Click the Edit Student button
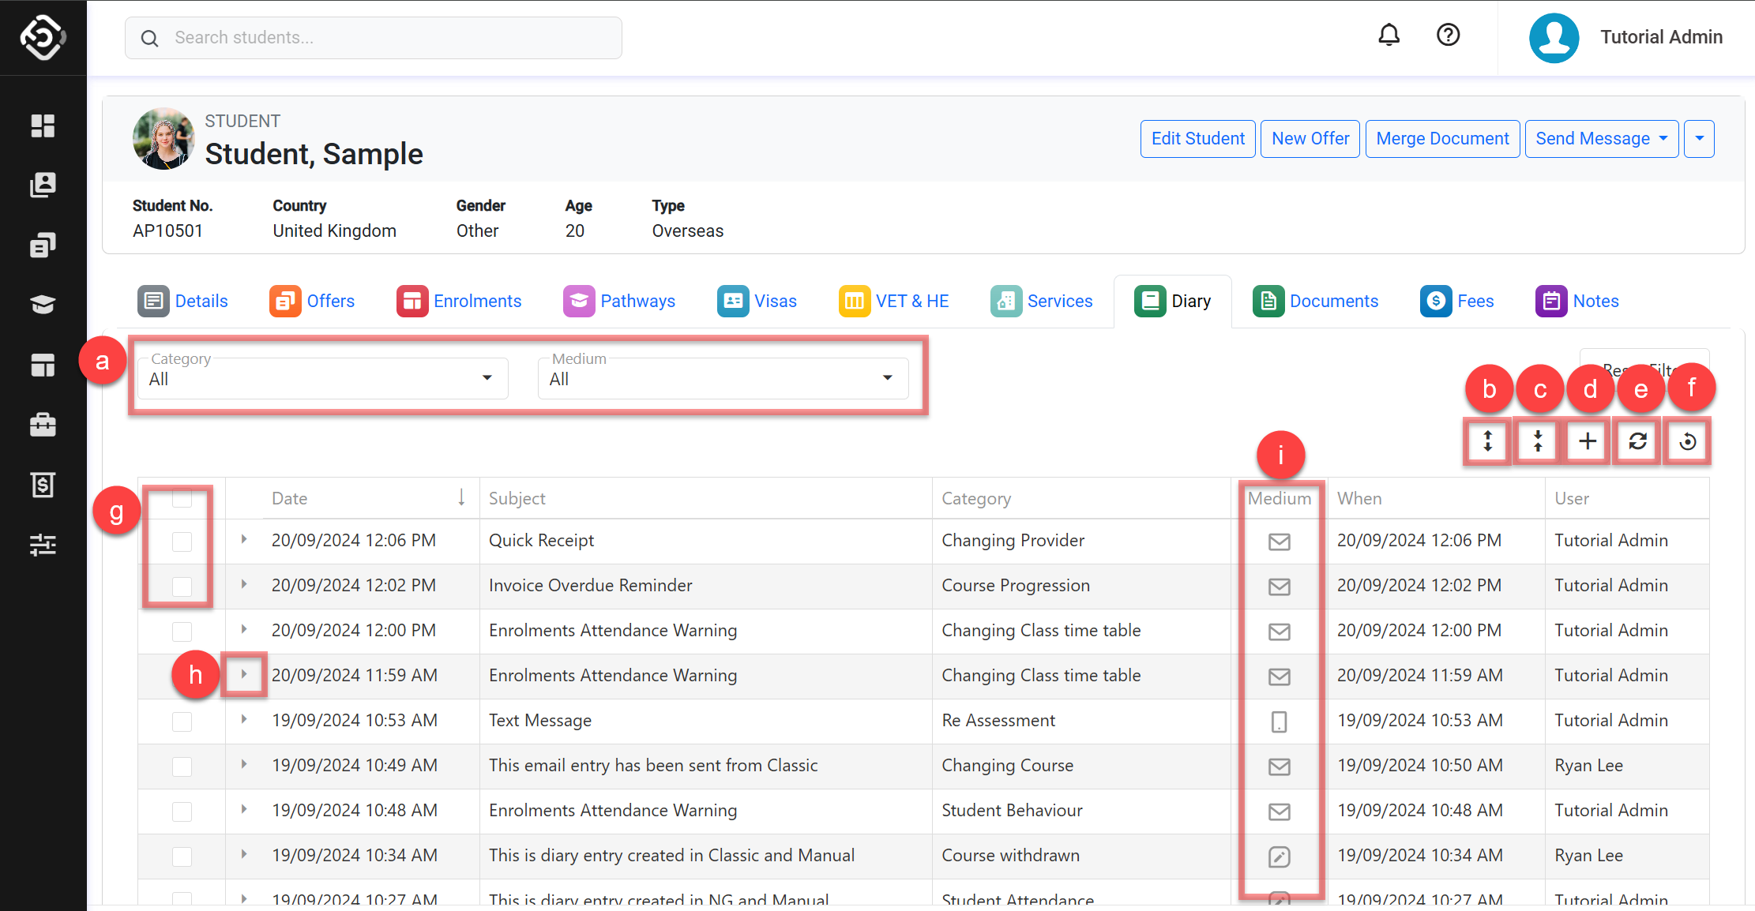Image resolution: width=1755 pixels, height=911 pixels. point(1197,139)
